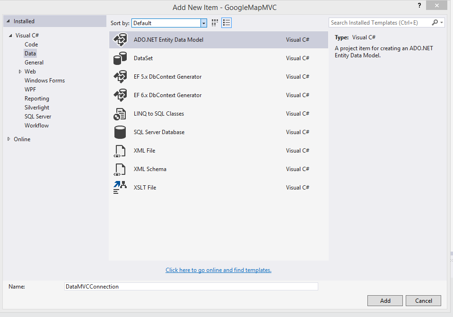Click the Name input field
The height and width of the screenshot is (317, 453).
191,287
